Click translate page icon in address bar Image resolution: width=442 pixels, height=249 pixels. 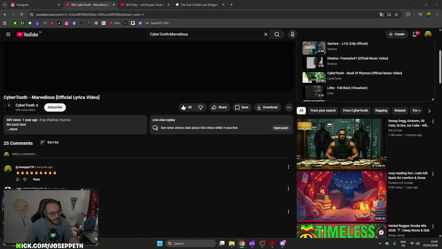click(382, 15)
